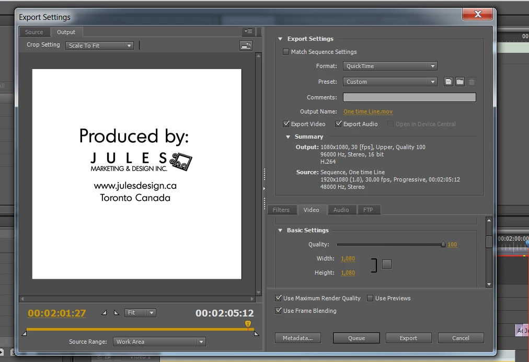Click the output name One time Line.mov
The height and width of the screenshot is (362, 529).
coord(368,111)
